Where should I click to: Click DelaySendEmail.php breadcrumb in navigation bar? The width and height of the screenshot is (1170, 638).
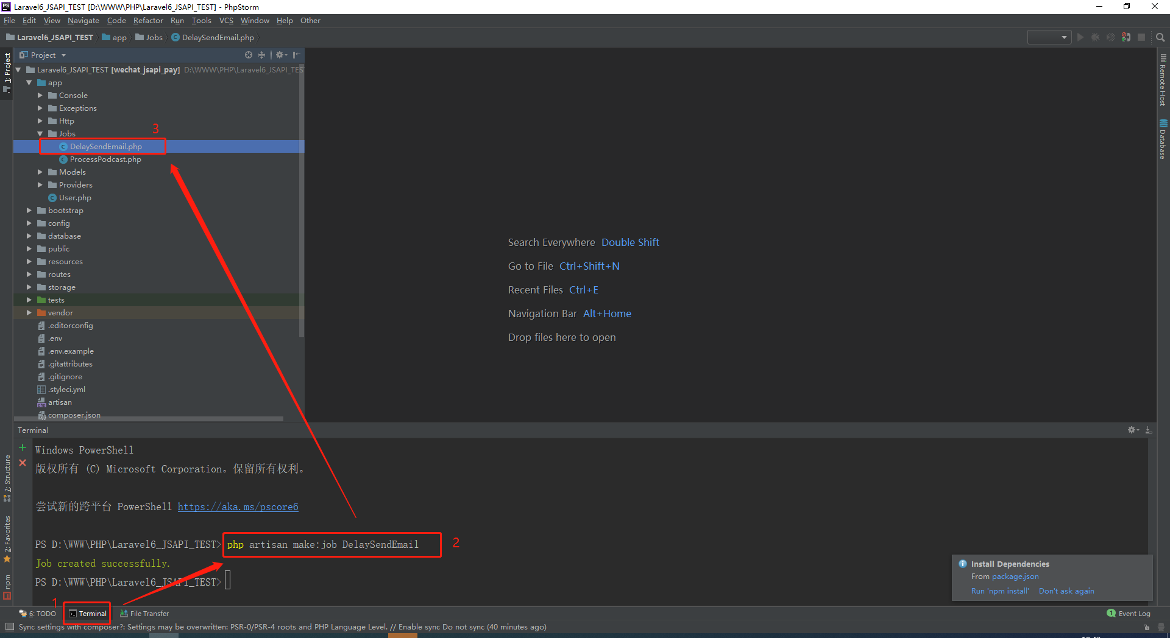tap(213, 37)
